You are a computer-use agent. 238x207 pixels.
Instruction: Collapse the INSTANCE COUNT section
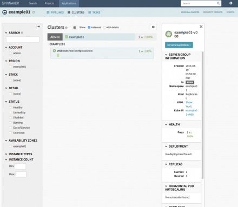click(19, 159)
